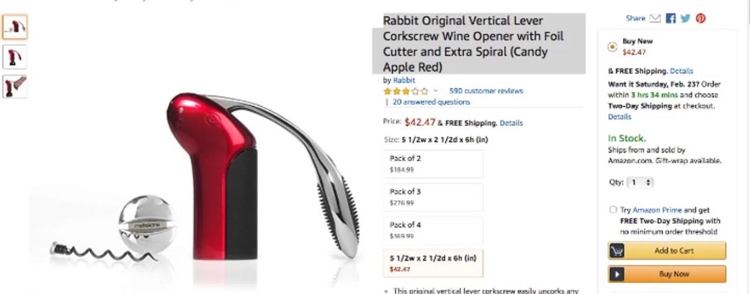Click the play arrow icon on Buy Now

[617, 274]
